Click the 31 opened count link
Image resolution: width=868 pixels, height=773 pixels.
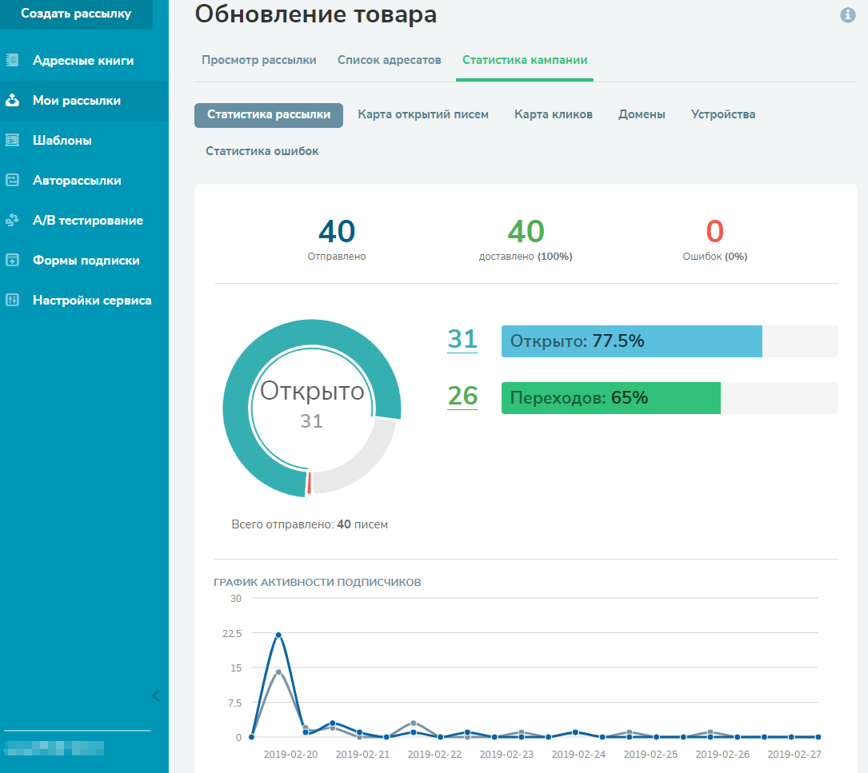tap(462, 339)
